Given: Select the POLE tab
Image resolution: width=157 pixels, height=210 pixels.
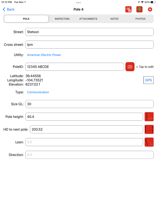Looking at the screenshot, I should pos(26,19).
